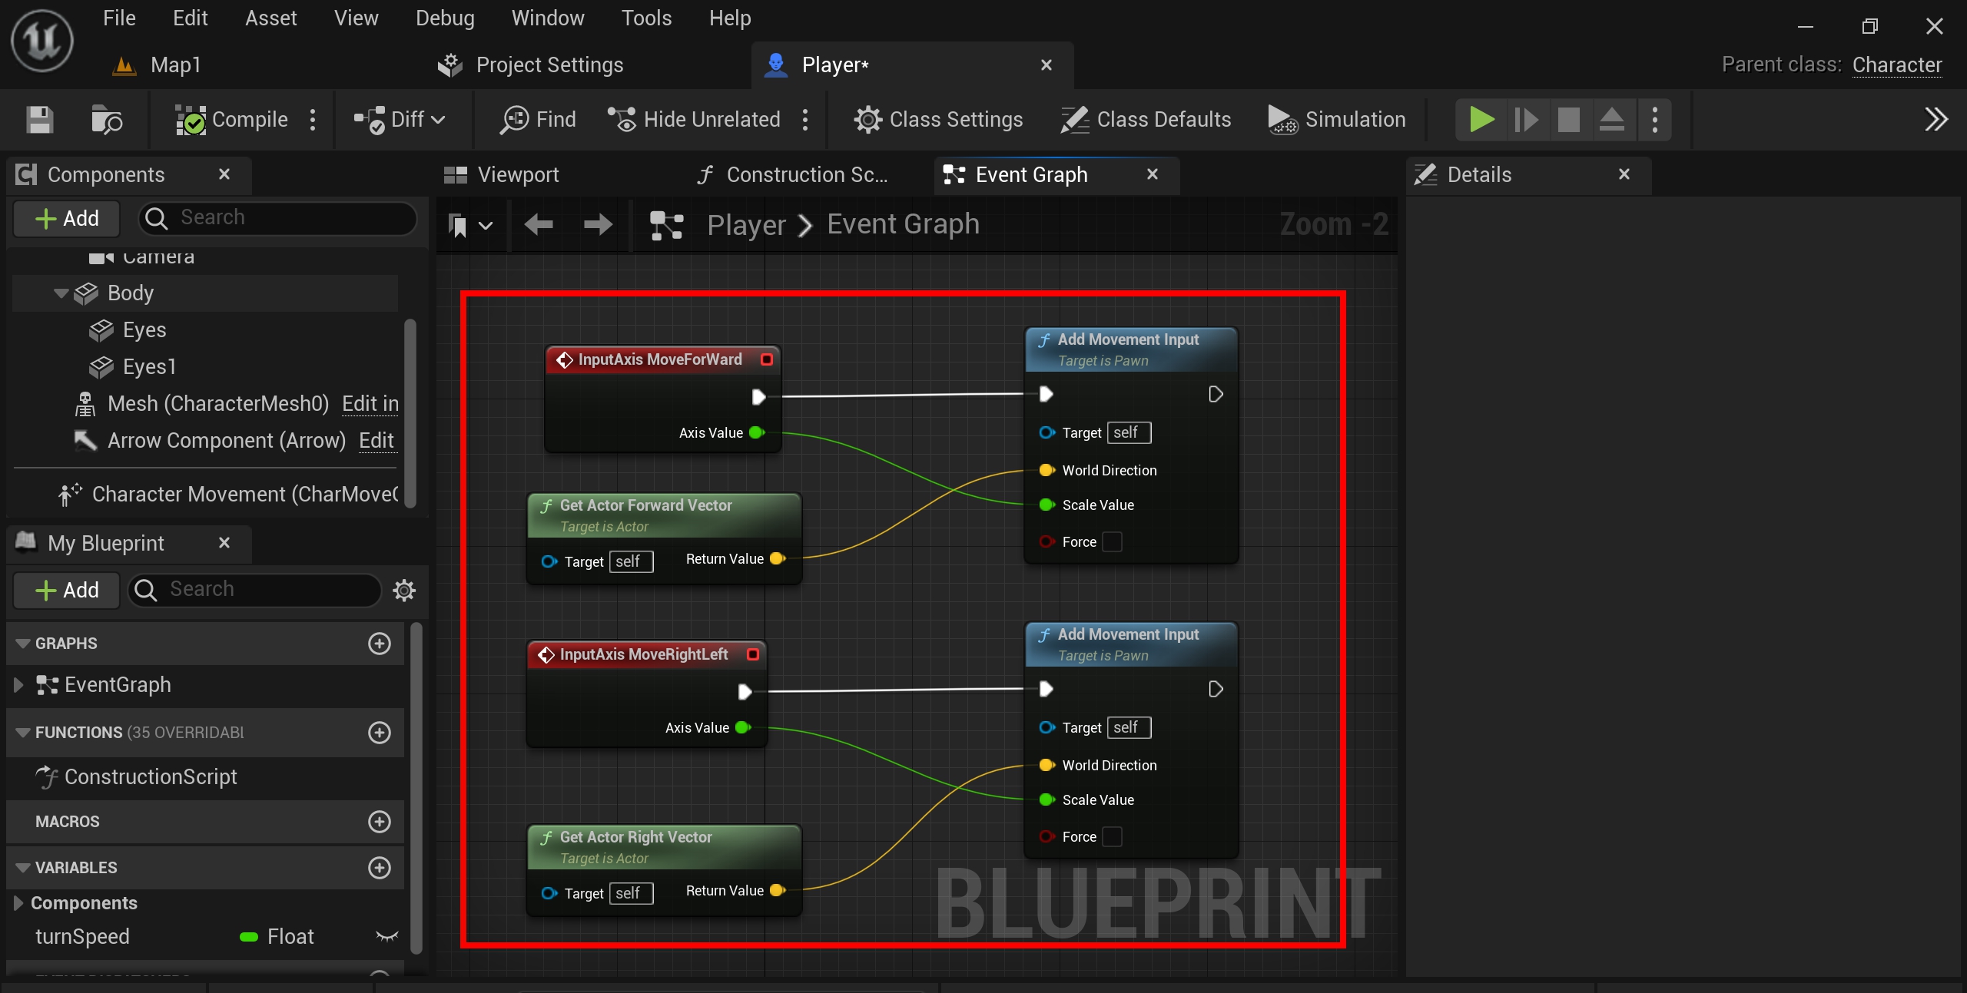
Task: Add a new variable with plus icon
Action: pyautogui.click(x=380, y=868)
